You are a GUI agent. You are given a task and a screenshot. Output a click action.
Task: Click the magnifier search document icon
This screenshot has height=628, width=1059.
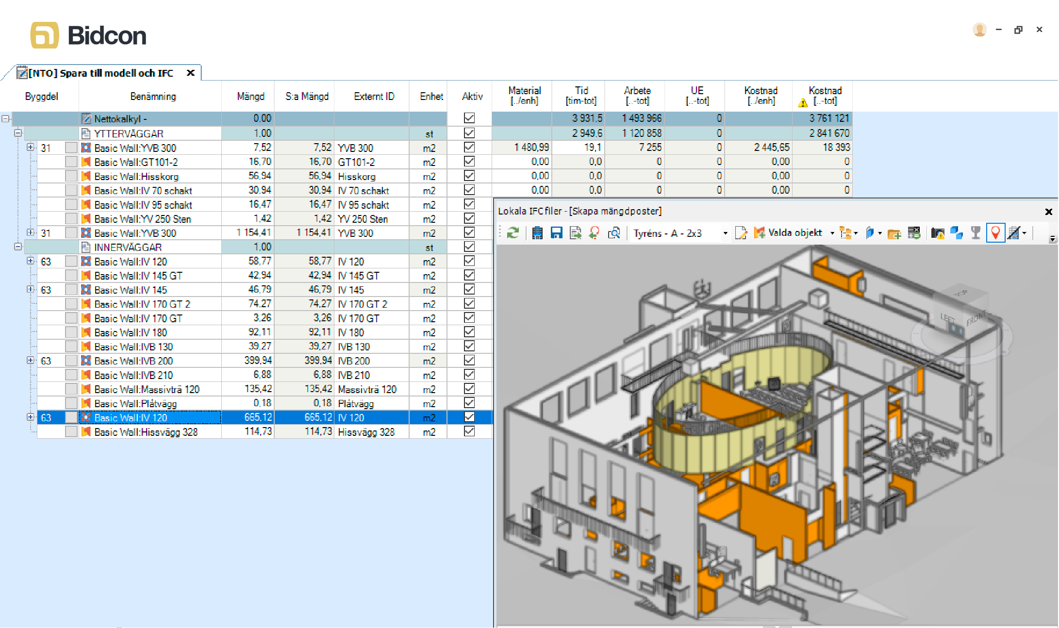click(x=614, y=233)
